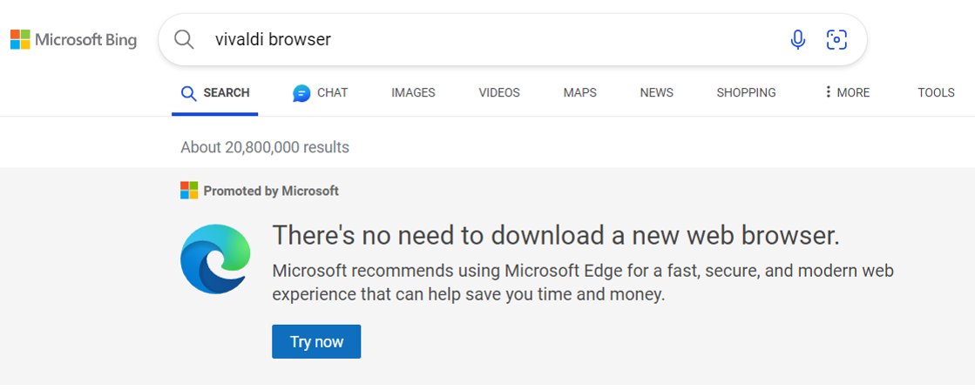Switch to the SHOPPING tab
The height and width of the screenshot is (390, 975).
pos(746,93)
